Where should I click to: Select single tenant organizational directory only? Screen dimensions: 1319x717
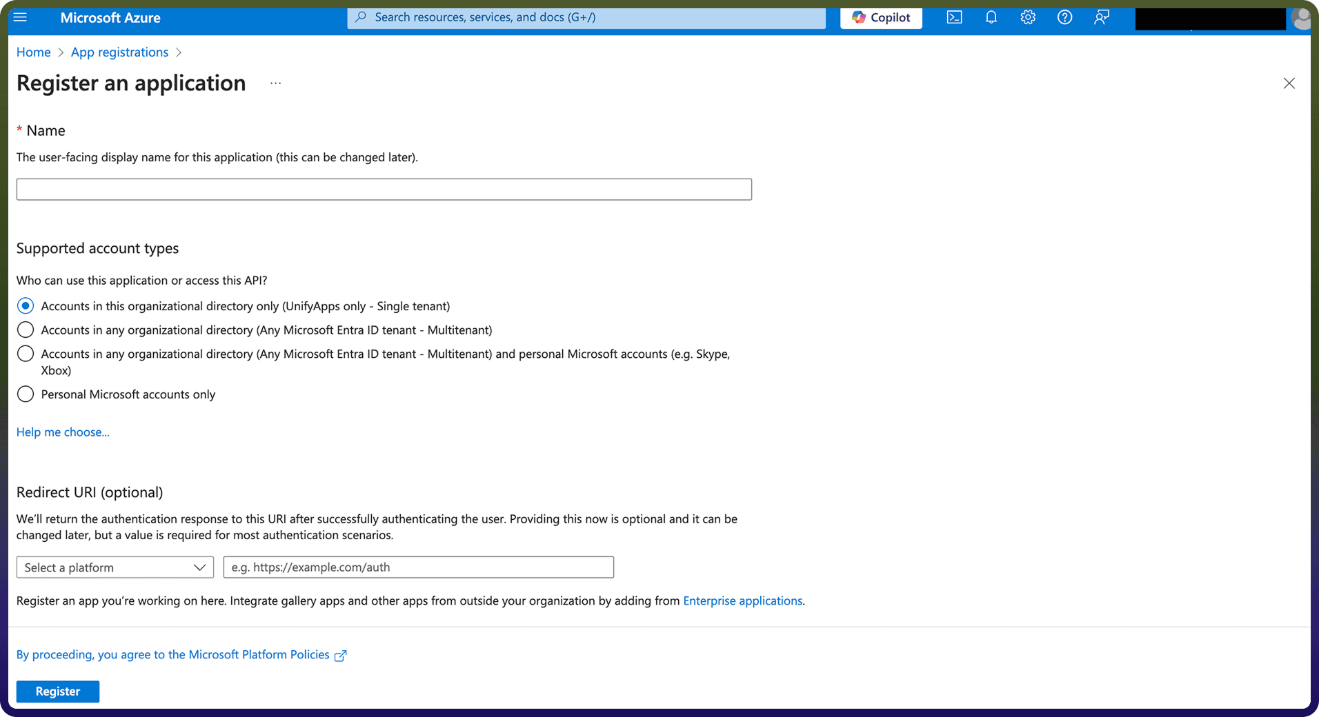coord(26,305)
